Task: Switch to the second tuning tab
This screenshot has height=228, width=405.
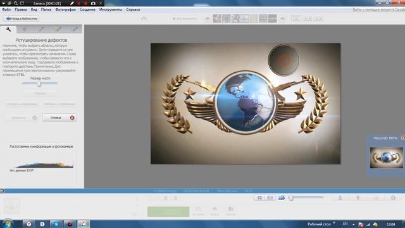Action: (x=25, y=29)
